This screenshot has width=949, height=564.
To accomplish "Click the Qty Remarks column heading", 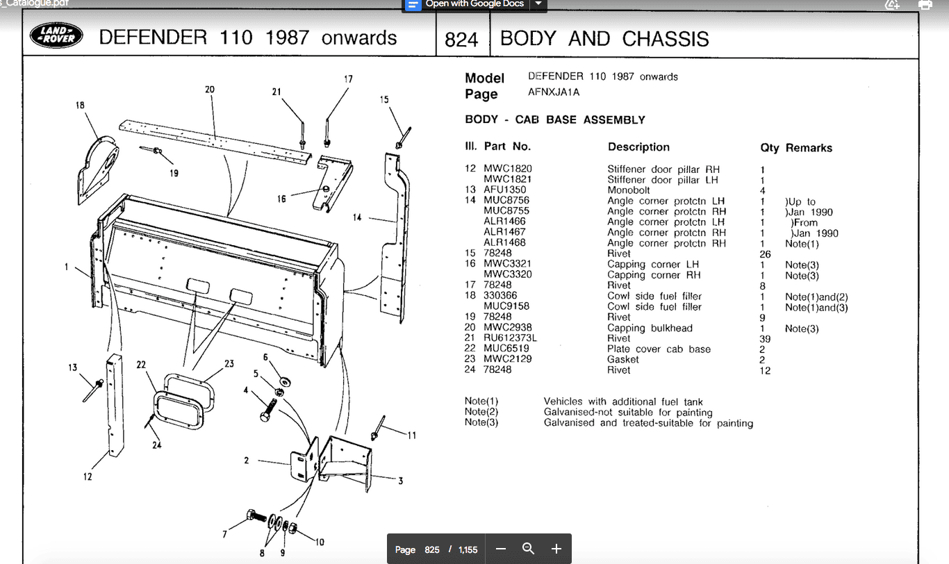I will pyautogui.click(x=796, y=148).
